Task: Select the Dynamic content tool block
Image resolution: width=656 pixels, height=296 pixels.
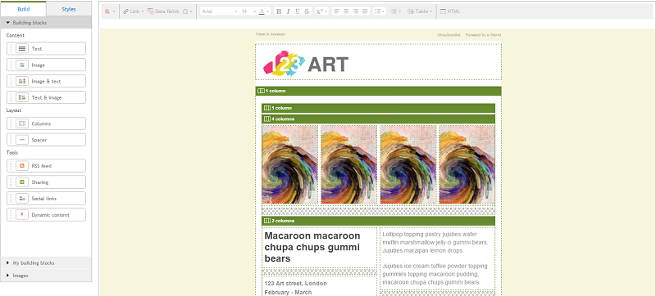Action: 47,214
